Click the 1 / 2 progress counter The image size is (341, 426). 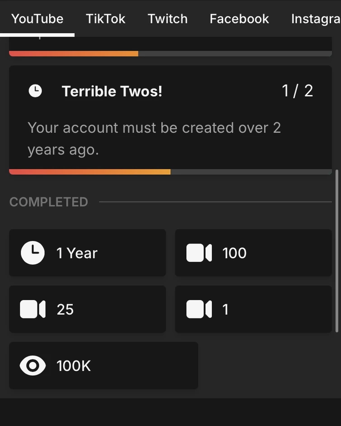click(x=298, y=90)
